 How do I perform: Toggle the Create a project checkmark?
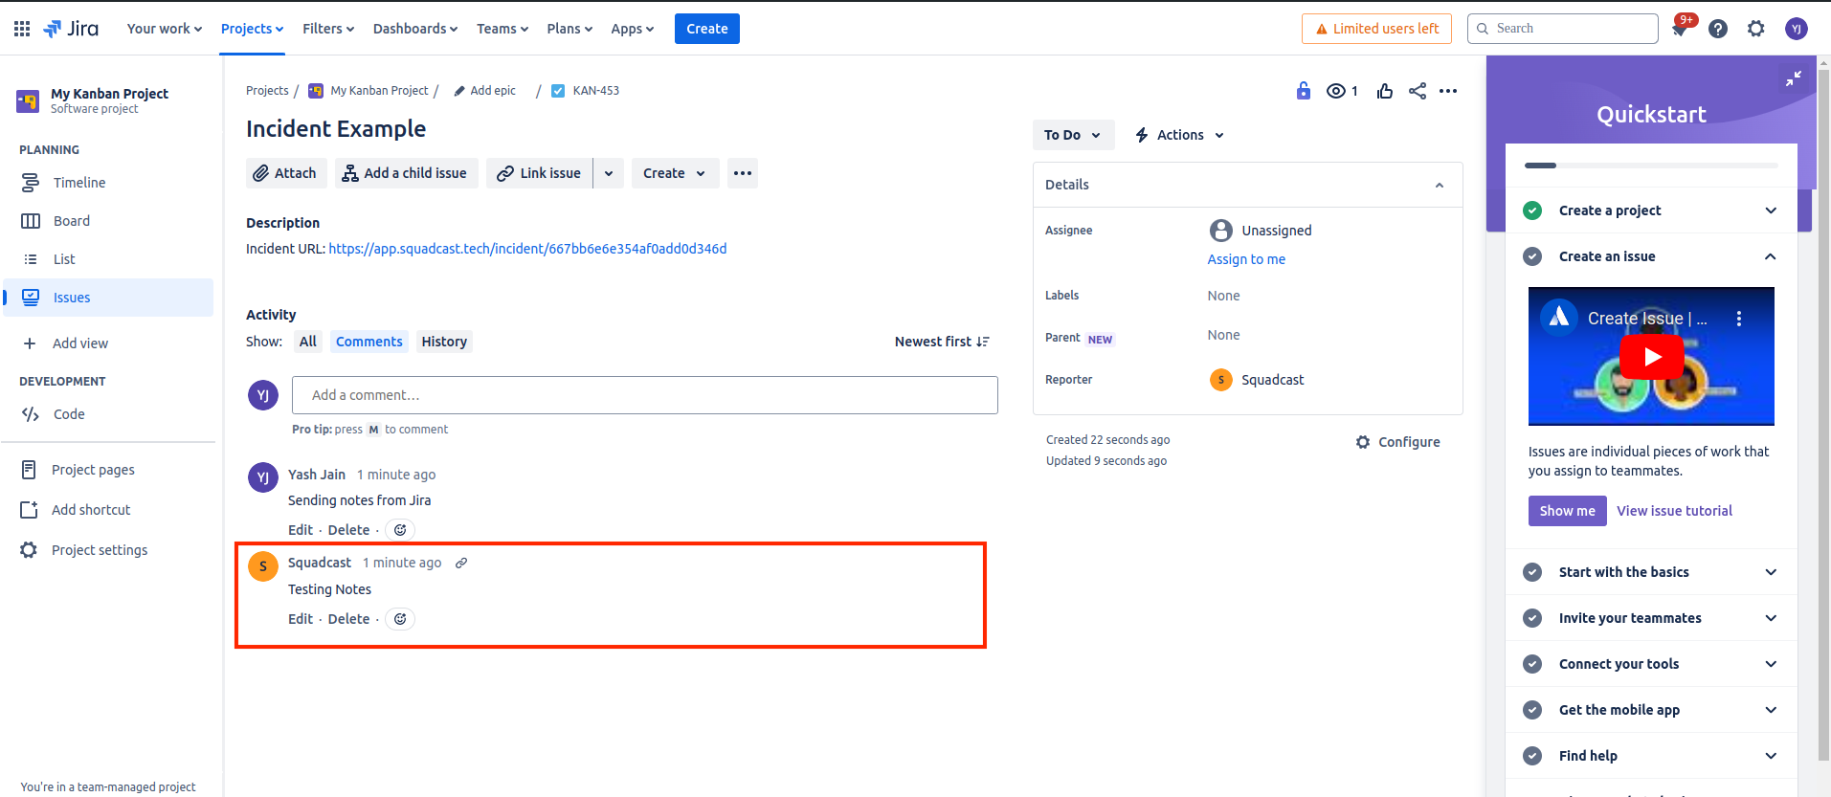coord(1532,210)
